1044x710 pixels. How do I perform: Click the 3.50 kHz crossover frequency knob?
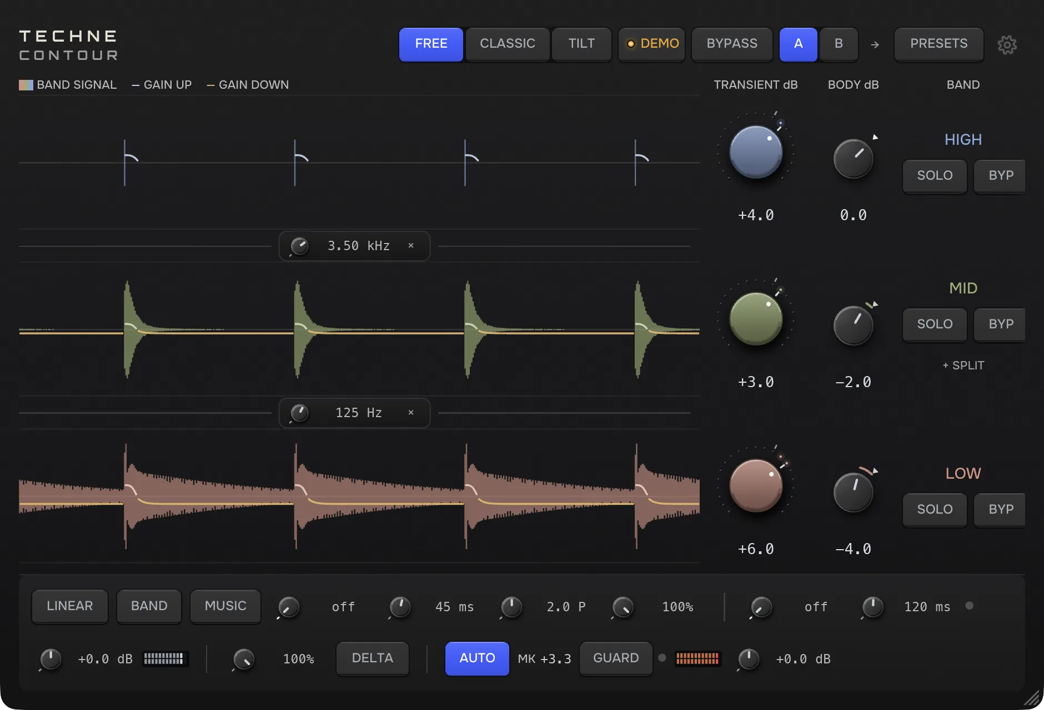(299, 246)
